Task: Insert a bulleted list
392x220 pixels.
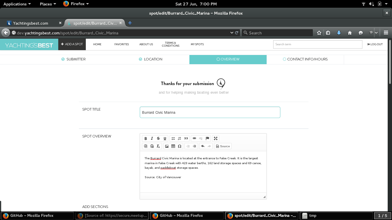Action: (173, 139)
